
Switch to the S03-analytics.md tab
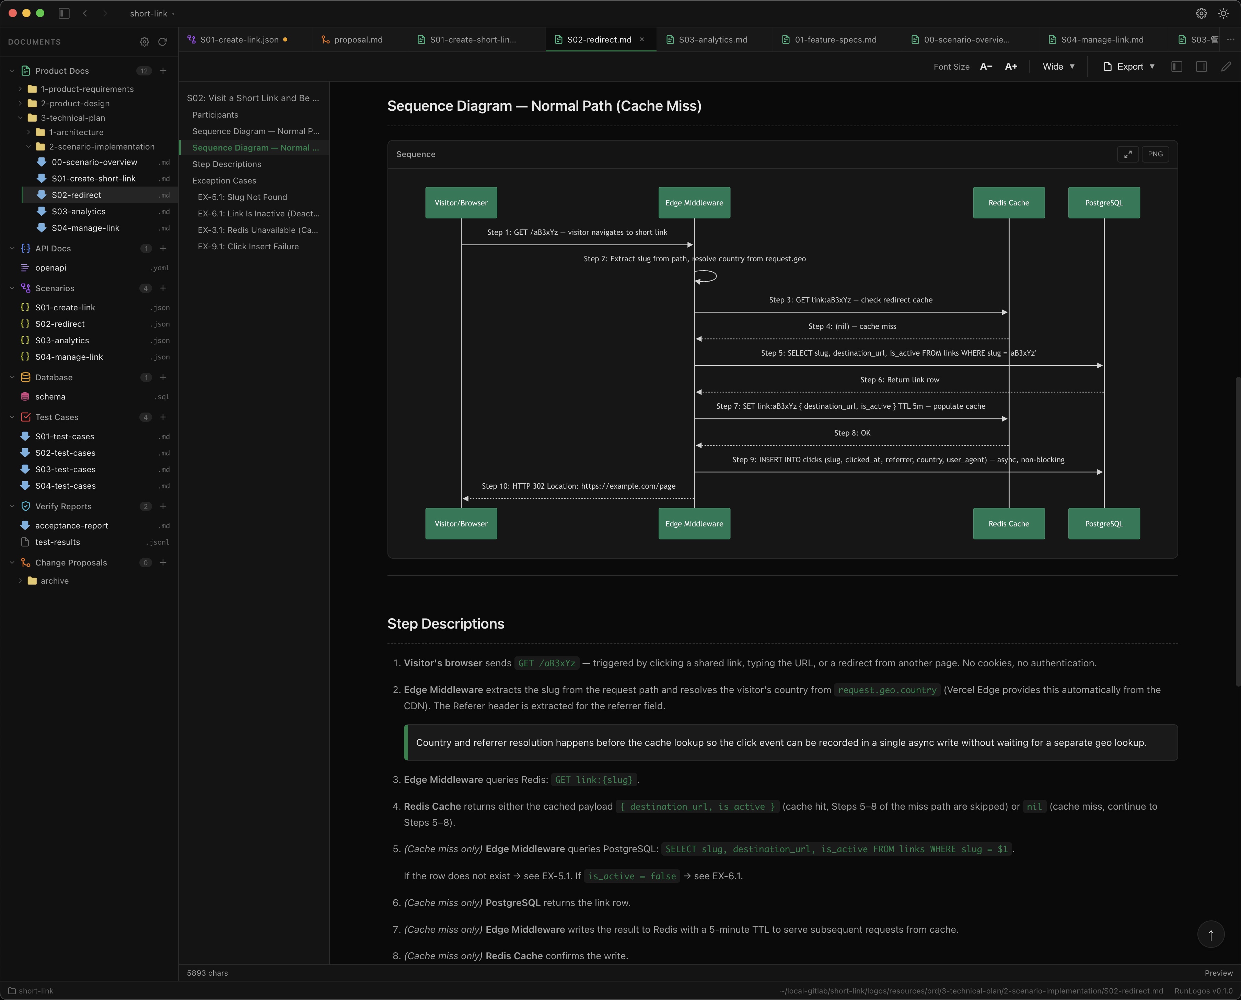pyautogui.click(x=712, y=39)
